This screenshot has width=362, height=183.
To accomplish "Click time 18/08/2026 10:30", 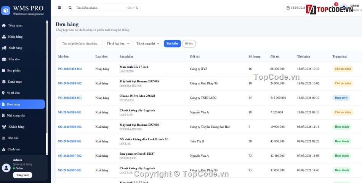I will click(308, 69).
